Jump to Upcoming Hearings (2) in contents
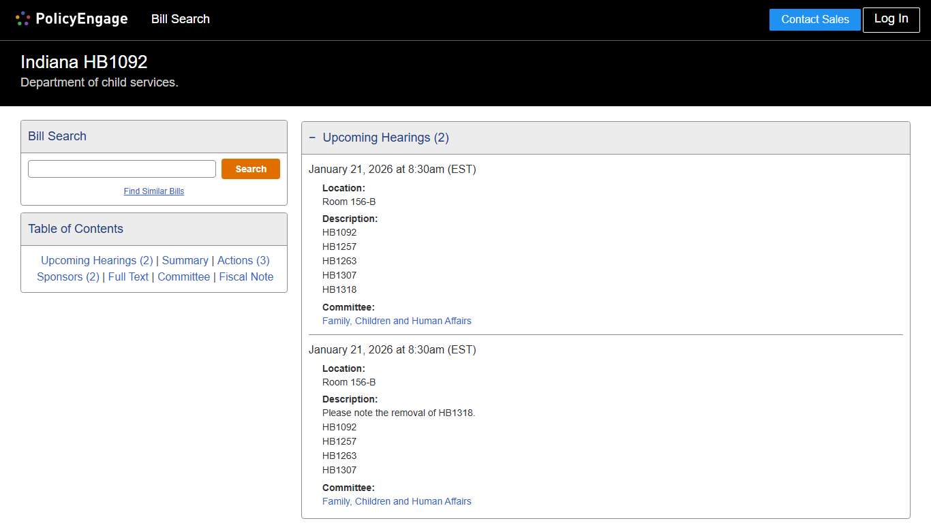Viewport: 931px width, 523px height. tap(97, 260)
